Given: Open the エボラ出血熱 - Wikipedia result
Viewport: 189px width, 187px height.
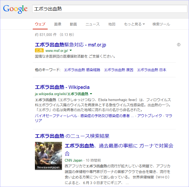Looking at the screenshot, I should [62, 87].
